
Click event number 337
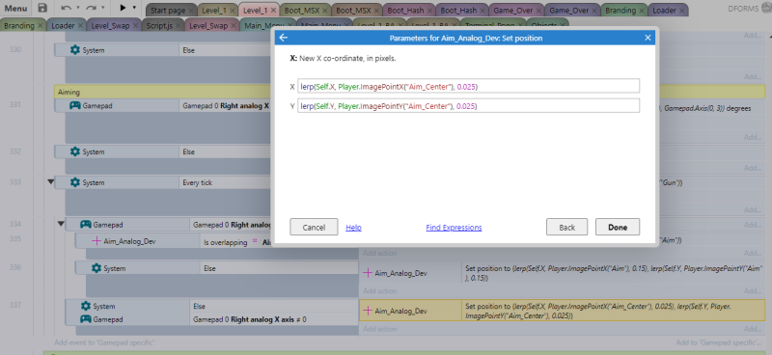(15, 306)
